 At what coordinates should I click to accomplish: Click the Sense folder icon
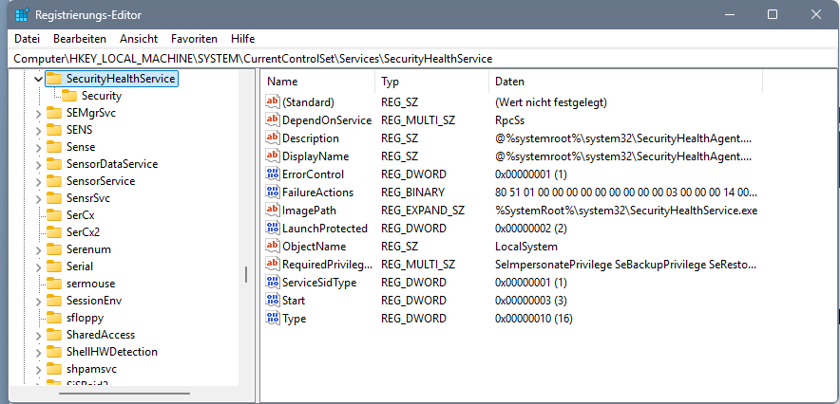coord(54,147)
